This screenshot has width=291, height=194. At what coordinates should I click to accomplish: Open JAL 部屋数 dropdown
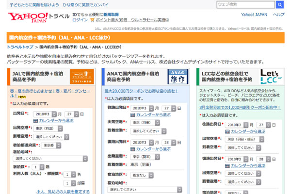(x=70, y=183)
